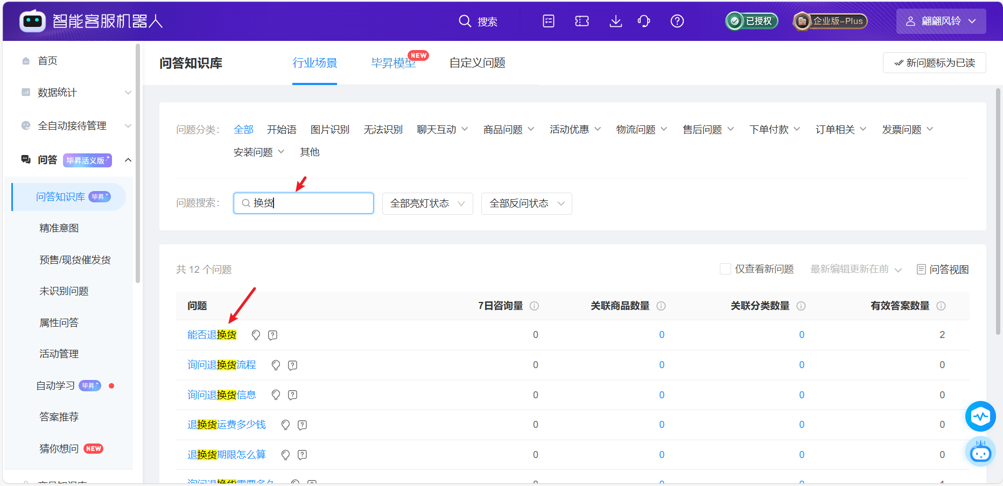Open 属性问答 sidebar item
This screenshot has width=1003, height=486.
(x=59, y=323)
